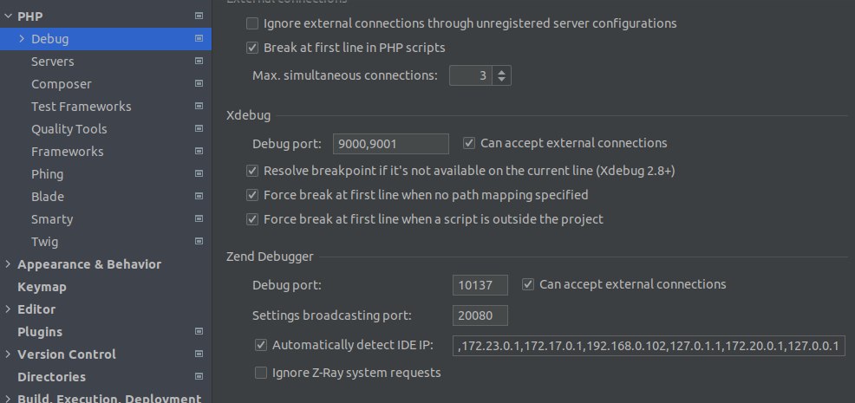
Task: Select Frameworks under PHP settings
Action: [x=67, y=151]
